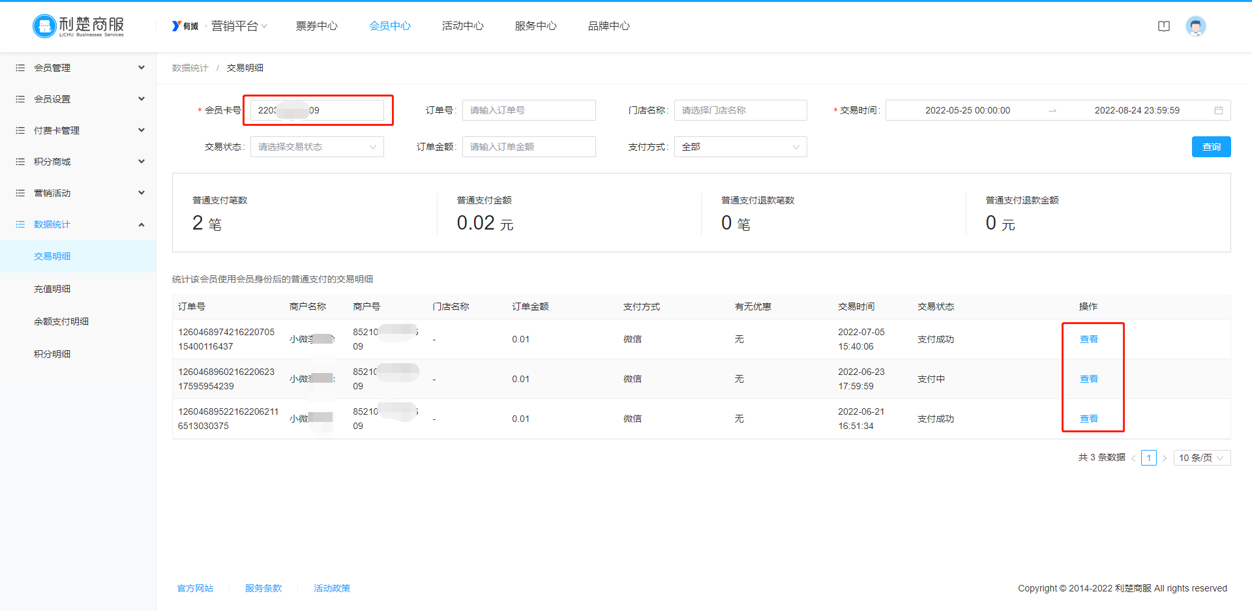This screenshot has height=611, width=1252.
Task: Switch to 票券中心 tab
Action: tap(317, 26)
